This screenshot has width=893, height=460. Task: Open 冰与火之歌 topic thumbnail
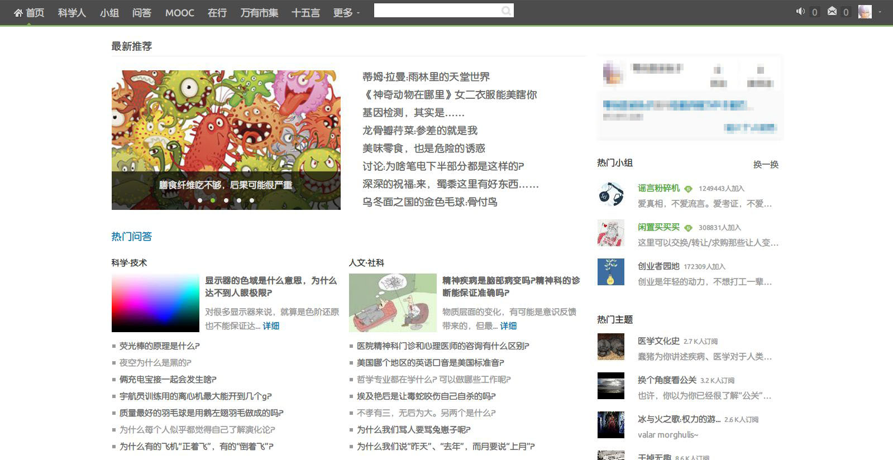610,425
